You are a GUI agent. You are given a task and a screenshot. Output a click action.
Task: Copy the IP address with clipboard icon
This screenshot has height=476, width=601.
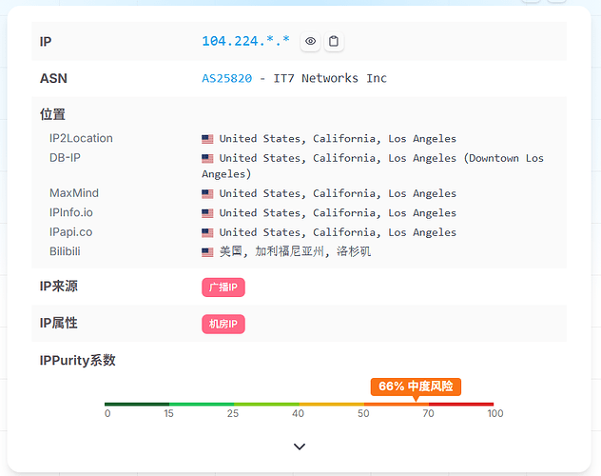point(334,42)
